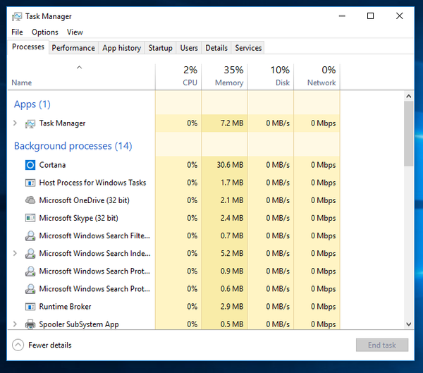Viewport: 423px width, 373px height.
Task: Open the View menu
Action: 75,32
